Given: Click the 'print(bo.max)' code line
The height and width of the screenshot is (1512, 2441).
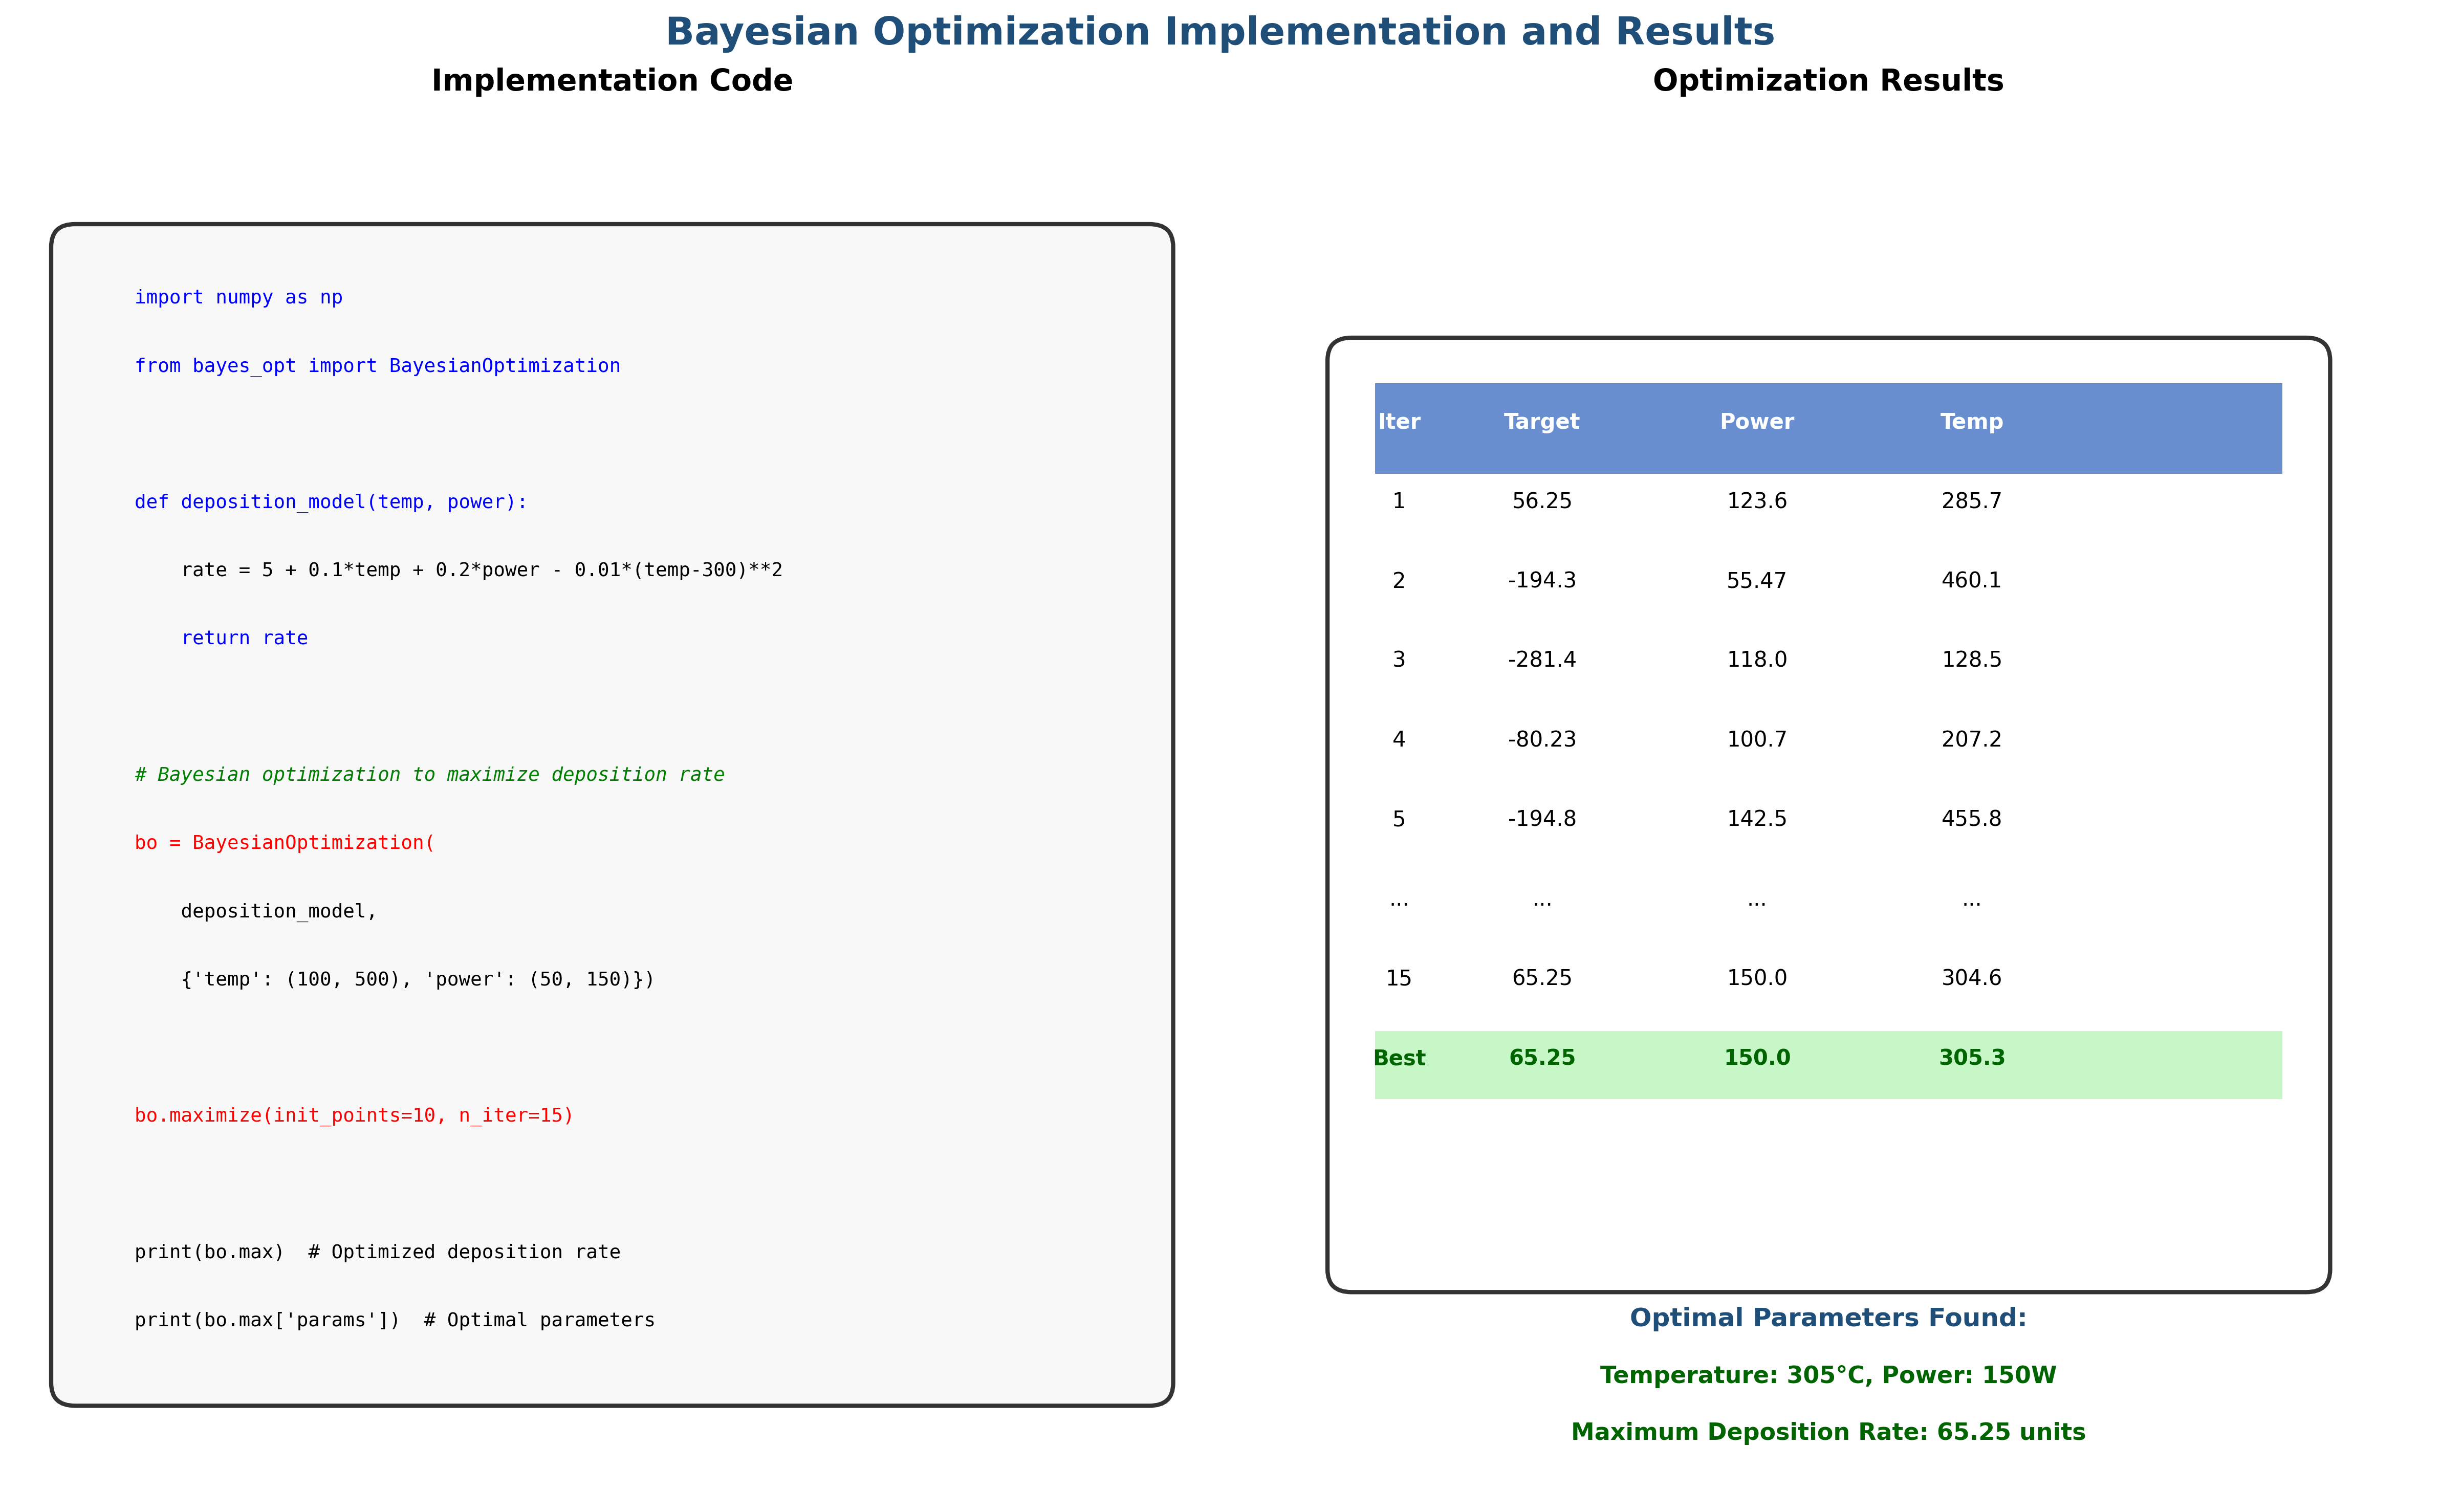Looking at the screenshot, I should pyautogui.click(x=377, y=1252).
